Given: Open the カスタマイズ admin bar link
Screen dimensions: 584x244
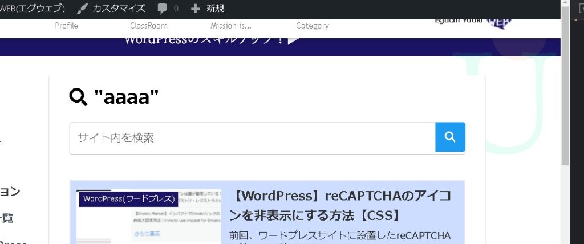Looking at the screenshot, I should (x=119, y=9).
